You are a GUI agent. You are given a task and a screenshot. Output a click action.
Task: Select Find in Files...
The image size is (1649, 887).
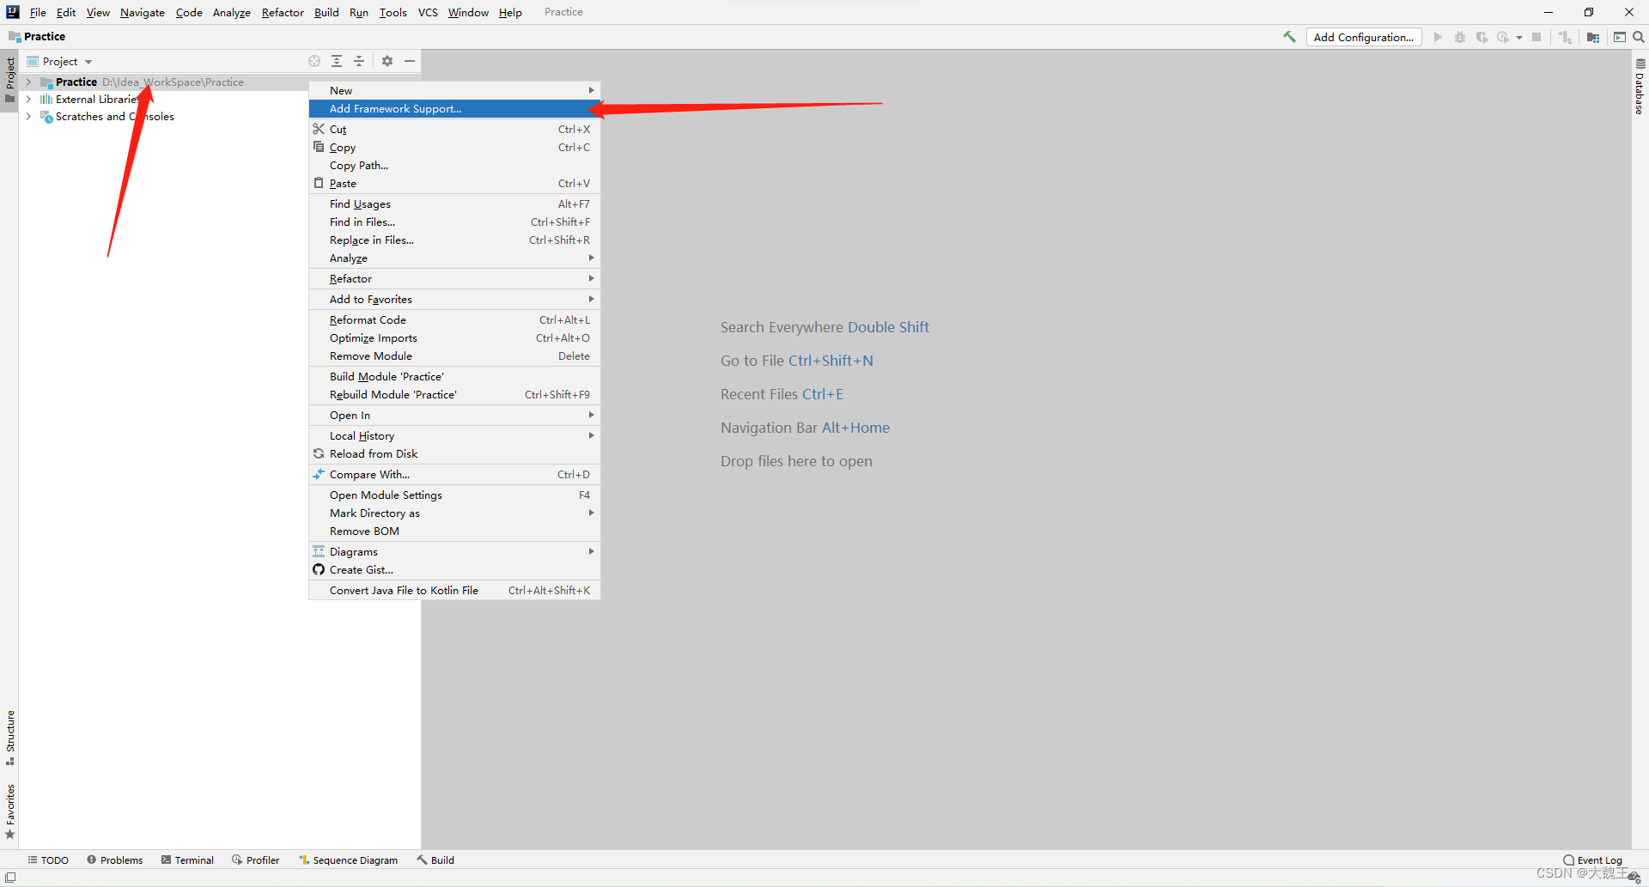tap(454, 222)
